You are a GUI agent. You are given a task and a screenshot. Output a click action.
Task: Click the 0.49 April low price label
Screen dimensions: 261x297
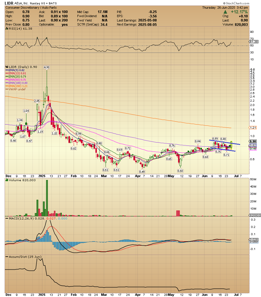[x=142, y=172]
